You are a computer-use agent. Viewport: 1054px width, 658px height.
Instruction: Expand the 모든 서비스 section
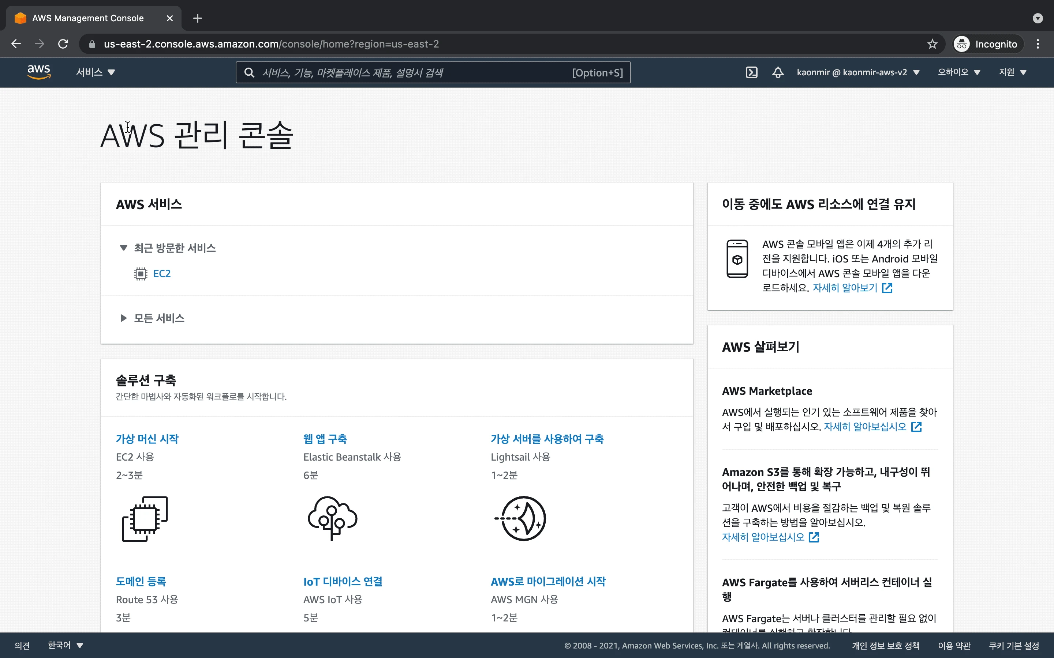123,318
